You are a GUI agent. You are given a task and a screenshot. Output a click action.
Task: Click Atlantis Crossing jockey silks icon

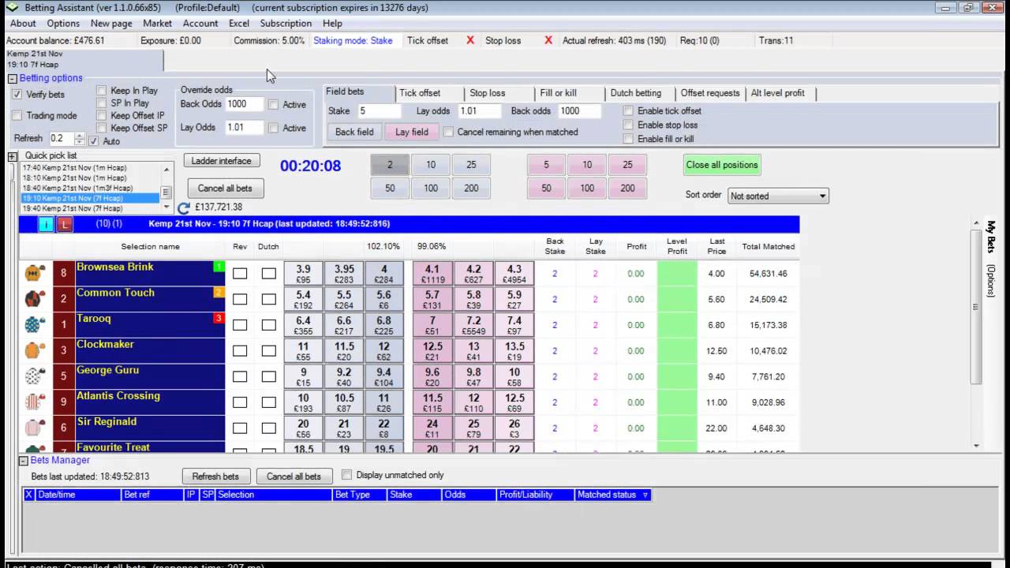coord(34,402)
